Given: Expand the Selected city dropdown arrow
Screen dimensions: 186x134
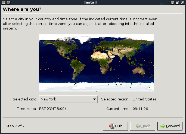Looking at the screenshot, I should pyautogui.click(x=94, y=99).
